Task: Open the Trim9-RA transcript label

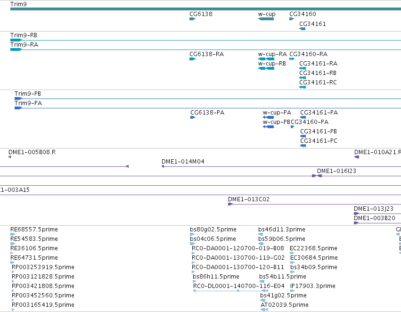Action: (24, 44)
